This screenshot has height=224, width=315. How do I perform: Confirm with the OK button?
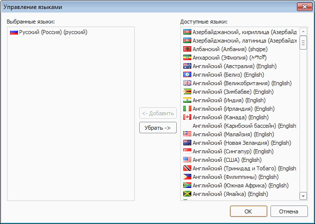(x=248, y=211)
